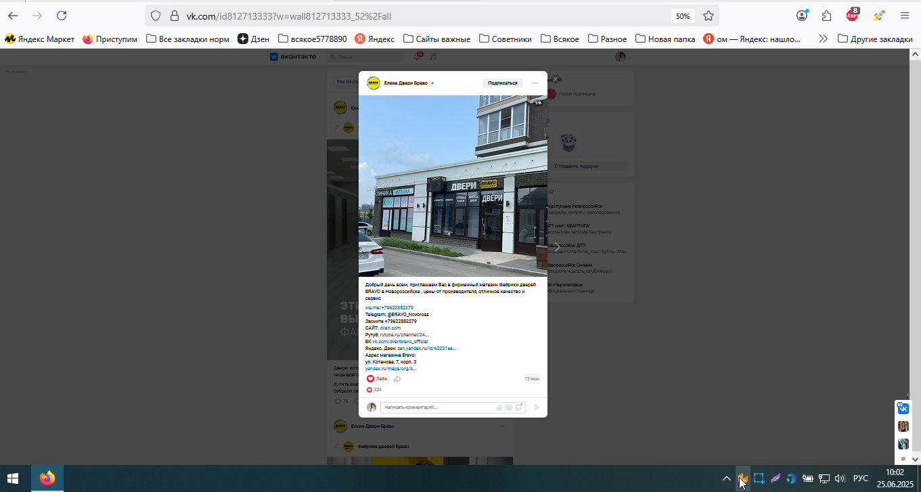
Task: Open the post three-dots options menu
Action: pos(535,83)
